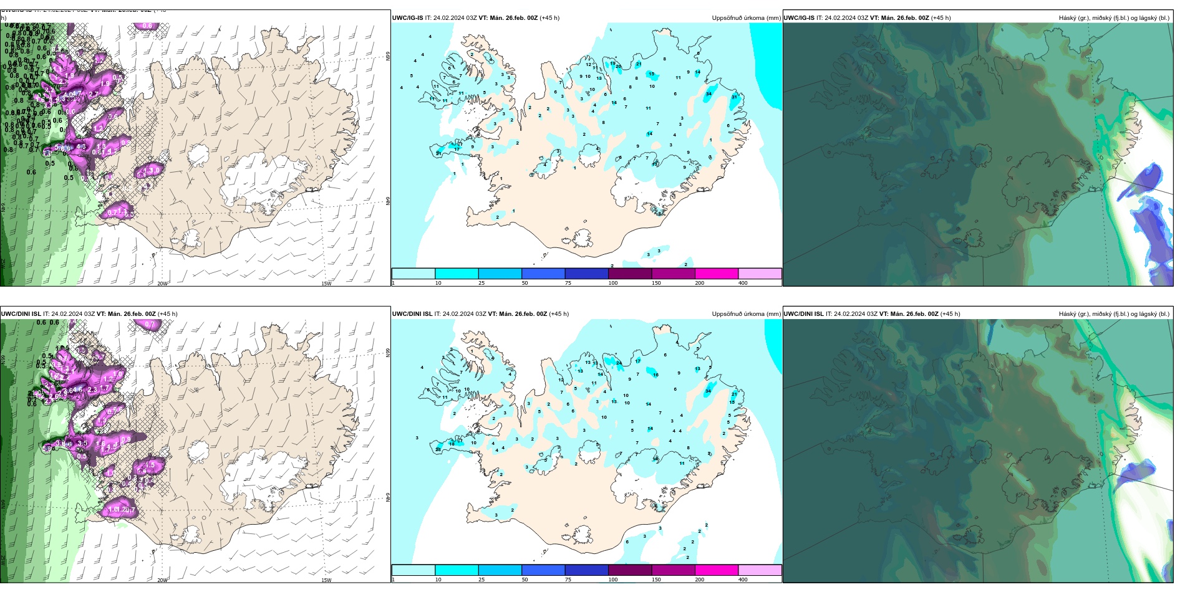1185x592 pixels.
Task: Click the DINI ISL 'Uppsöfnuð úrkoma (mm)' title
Action: [747, 314]
